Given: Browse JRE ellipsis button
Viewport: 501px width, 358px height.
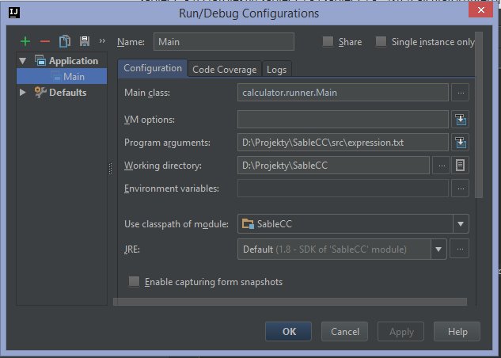Looking at the screenshot, I should click(460, 249).
